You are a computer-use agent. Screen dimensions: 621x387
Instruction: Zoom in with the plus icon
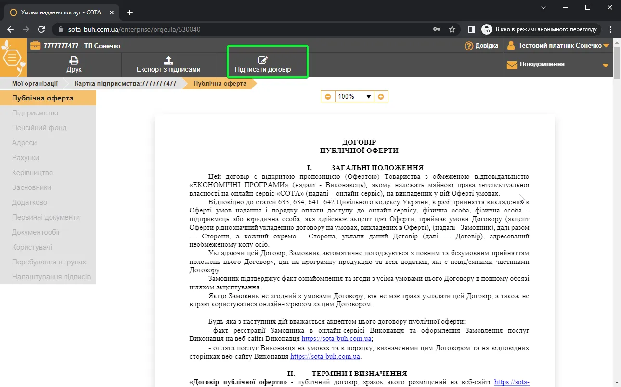pyautogui.click(x=381, y=97)
